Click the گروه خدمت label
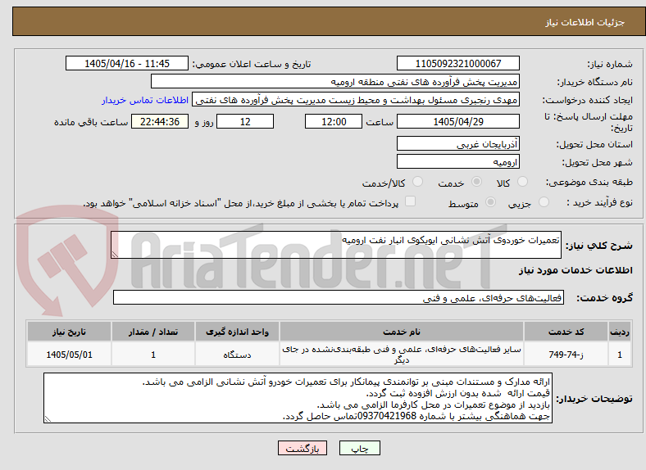The height and width of the screenshot is (470, 646). tap(604, 298)
